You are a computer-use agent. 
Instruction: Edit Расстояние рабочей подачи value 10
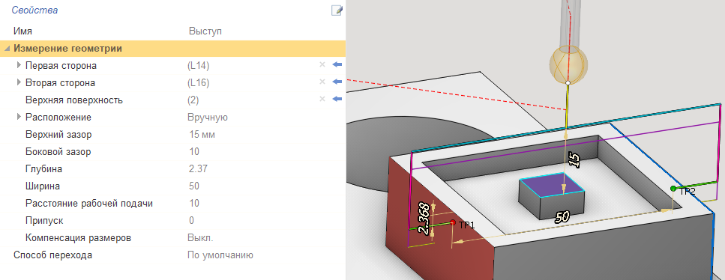194,204
